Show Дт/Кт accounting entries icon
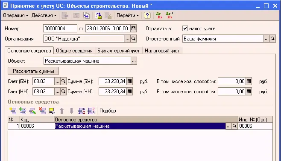This screenshot has width=281, height=161. click(x=159, y=15)
